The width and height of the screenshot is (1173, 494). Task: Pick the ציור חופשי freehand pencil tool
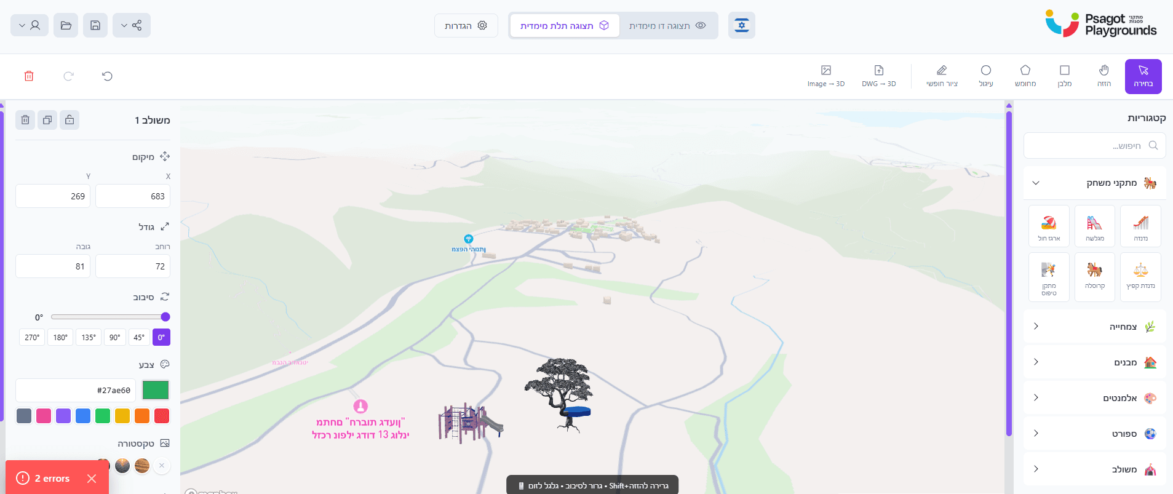[x=942, y=76]
